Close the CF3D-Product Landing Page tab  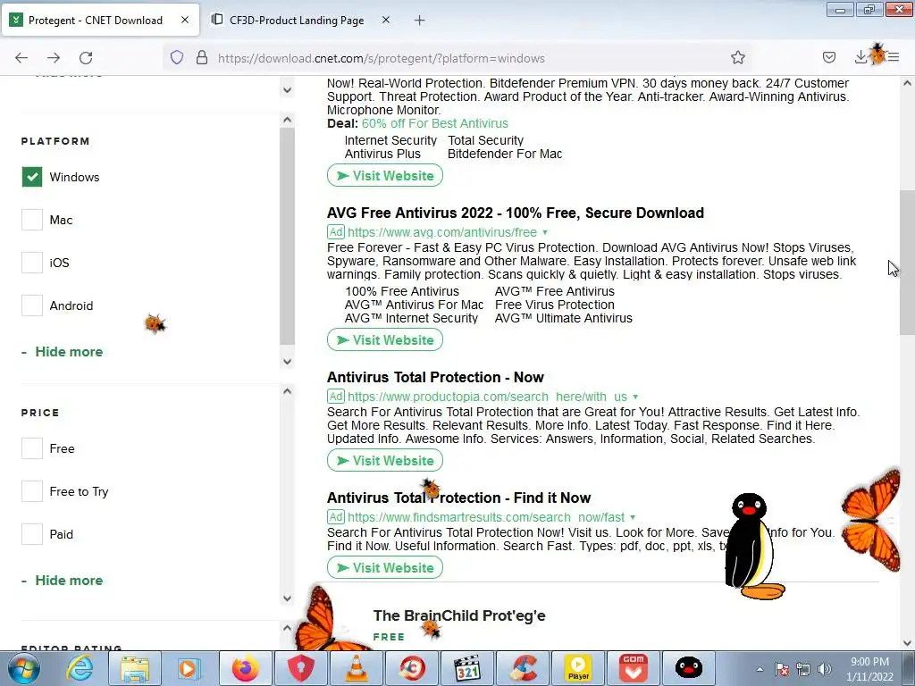click(x=386, y=20)
